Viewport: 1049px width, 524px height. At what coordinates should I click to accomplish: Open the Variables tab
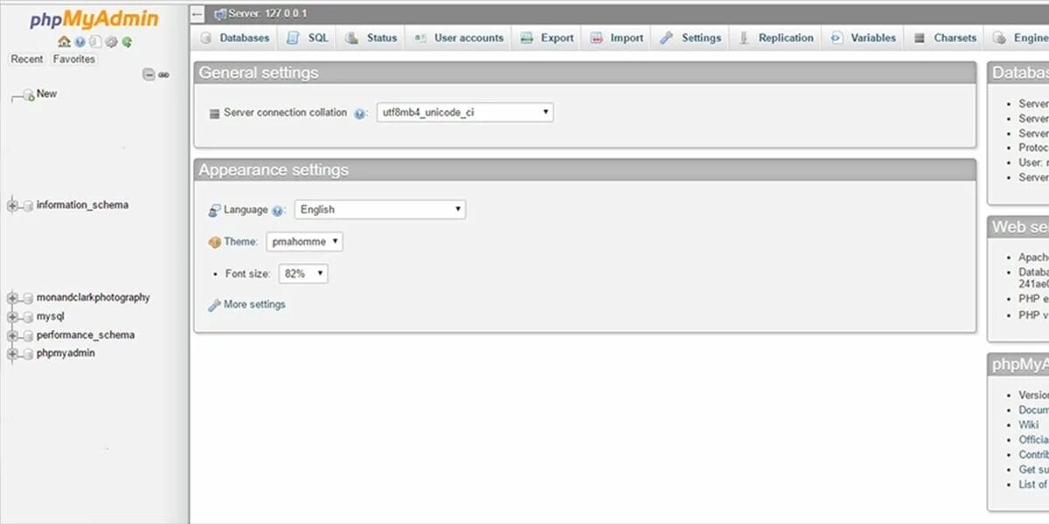[863, 38]
